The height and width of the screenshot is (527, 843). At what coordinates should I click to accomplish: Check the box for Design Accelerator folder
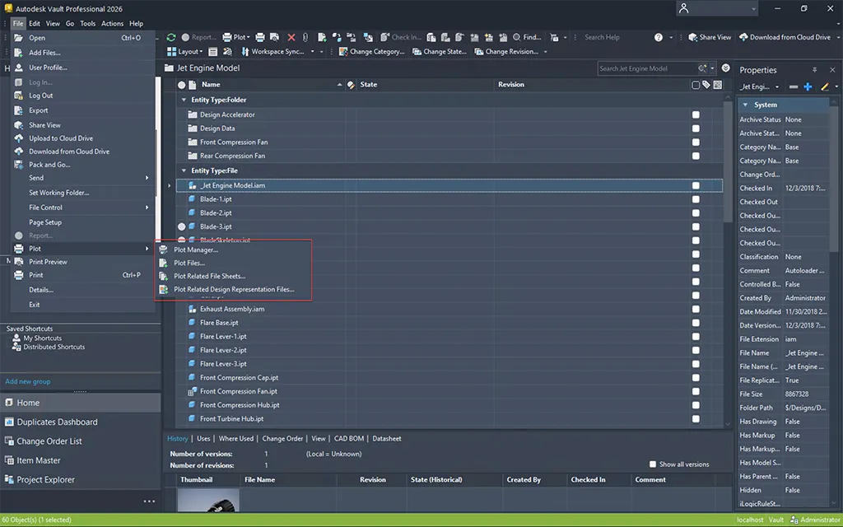coord(696,114)
